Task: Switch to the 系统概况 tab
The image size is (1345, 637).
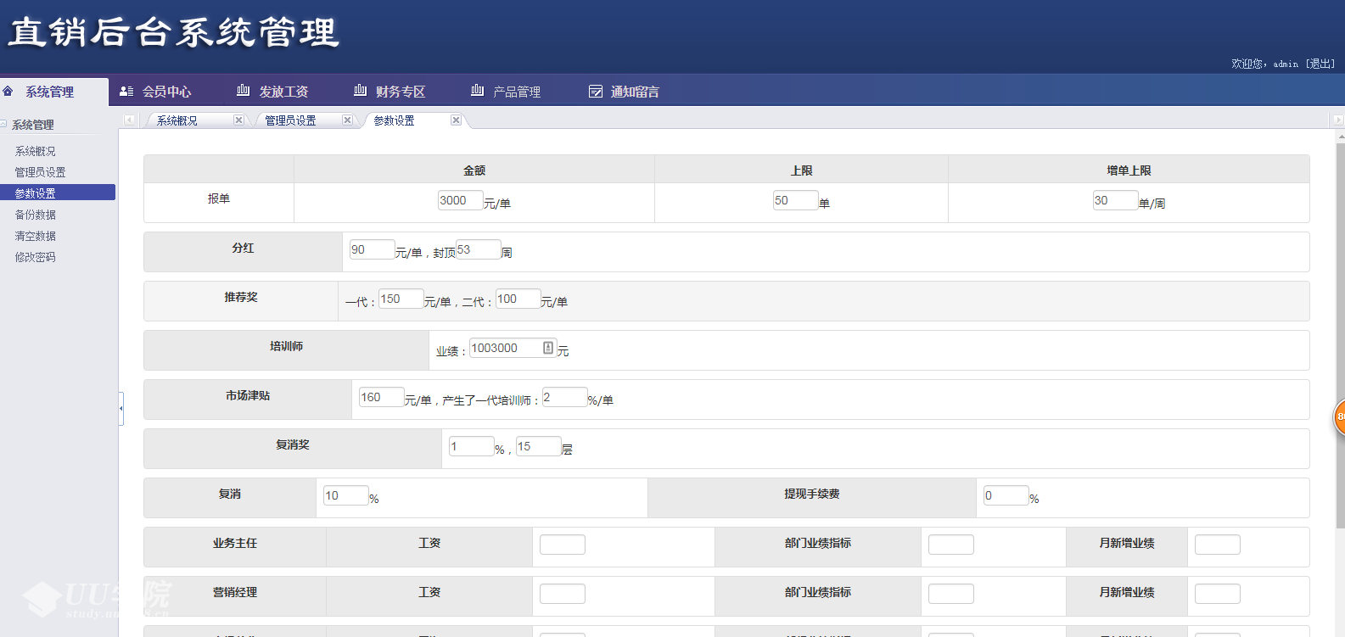Action: (x=177, y=120)
